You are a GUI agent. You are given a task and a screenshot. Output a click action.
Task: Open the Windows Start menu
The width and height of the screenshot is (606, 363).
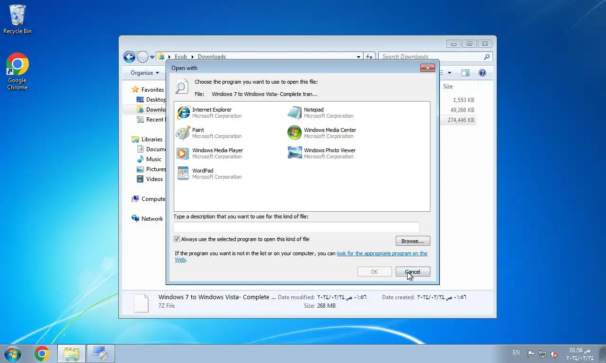(12, 354)
